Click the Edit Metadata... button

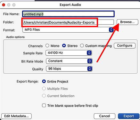[16, 116]
